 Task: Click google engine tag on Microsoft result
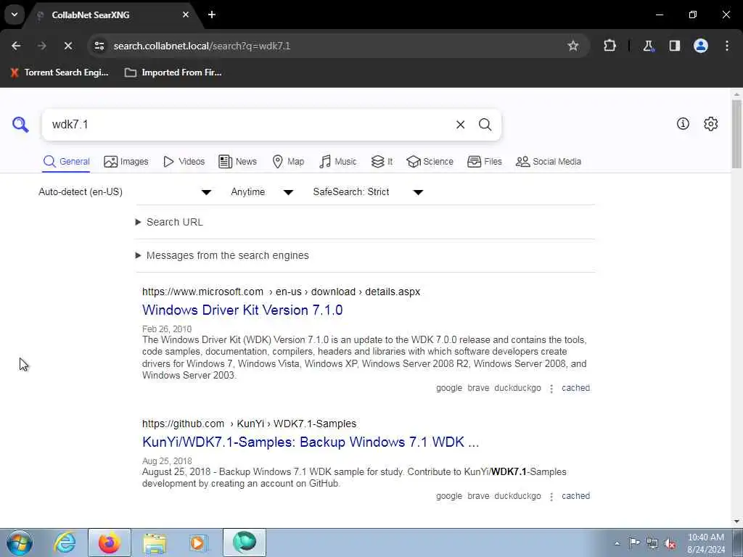(449, 388)
